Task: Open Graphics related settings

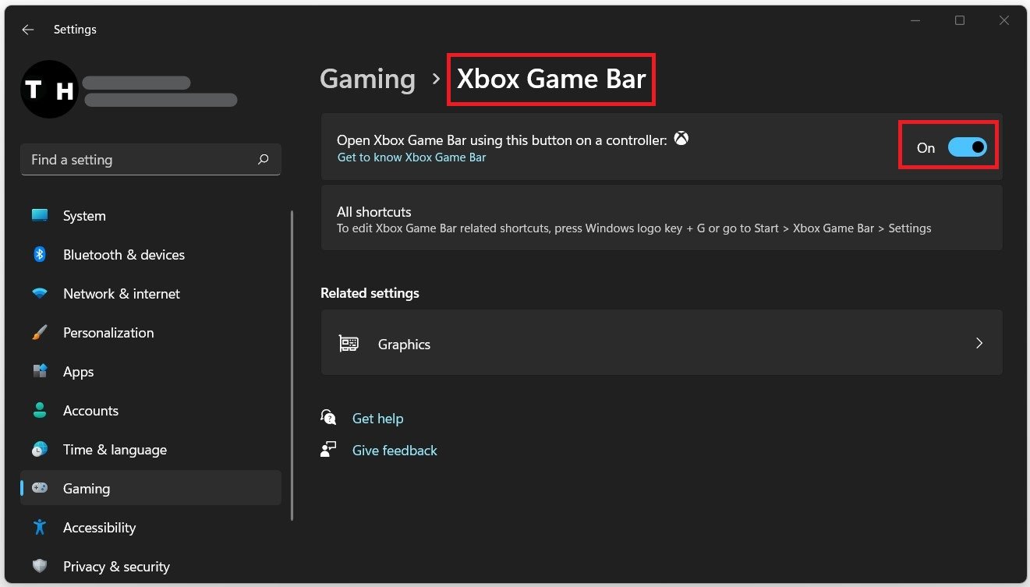Action: tap(404, 344)
